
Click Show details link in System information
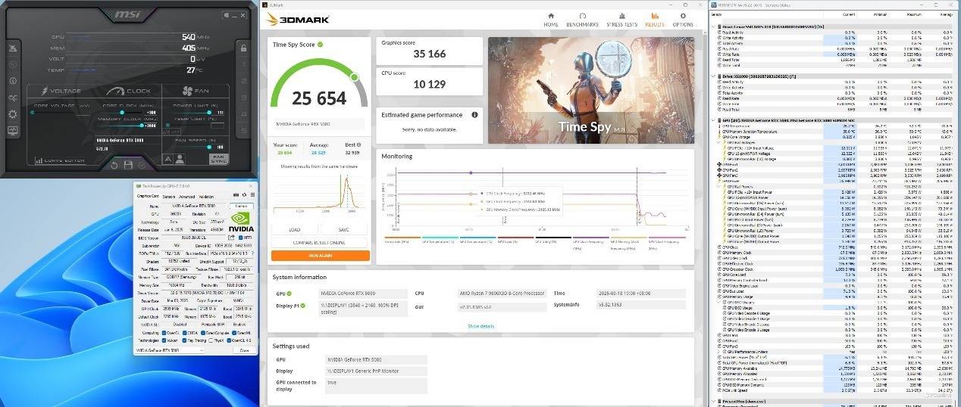480,326
